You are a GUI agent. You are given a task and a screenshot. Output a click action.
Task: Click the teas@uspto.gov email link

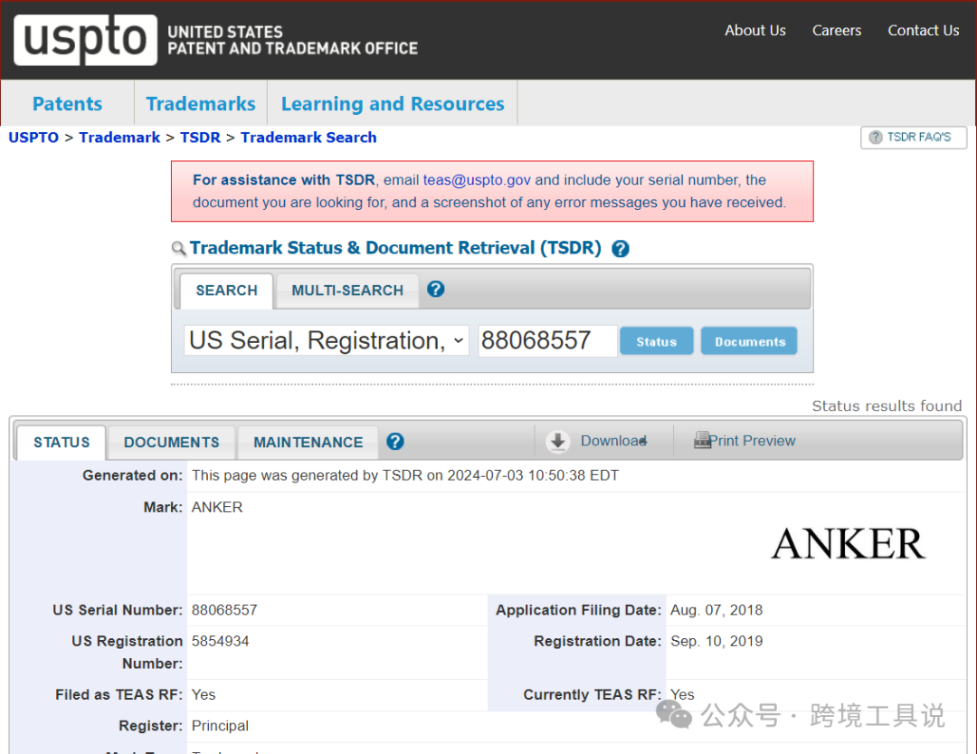pyautogui.click(x=477, y=179)
